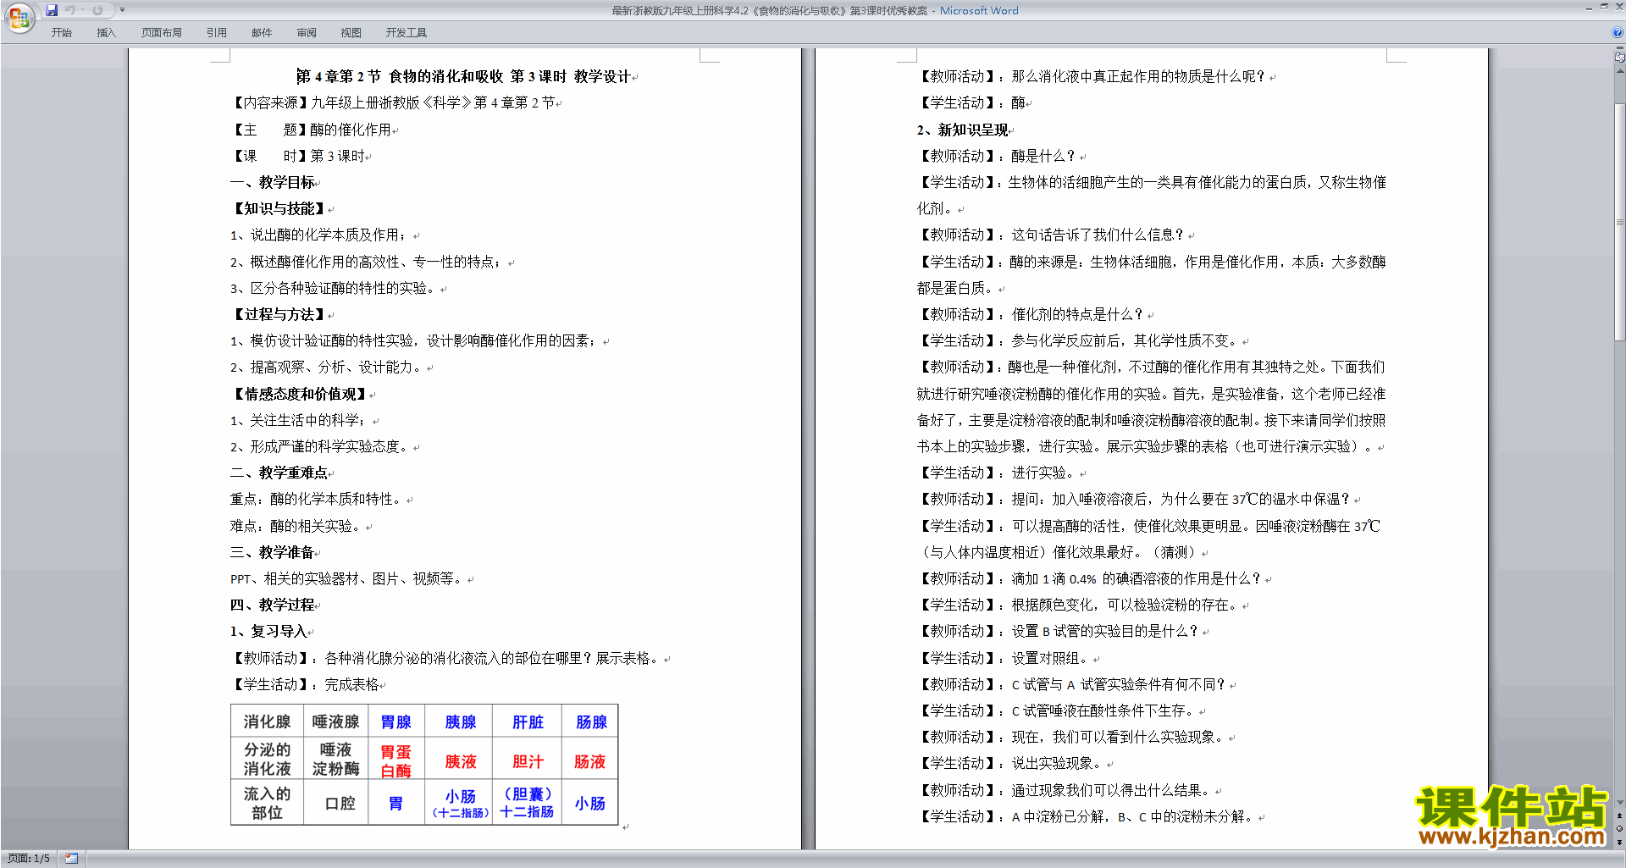The height and width of the screenshot is (868, 1626).
Task: Click the blue table cell 肠腺
Action: pos(591,721)
